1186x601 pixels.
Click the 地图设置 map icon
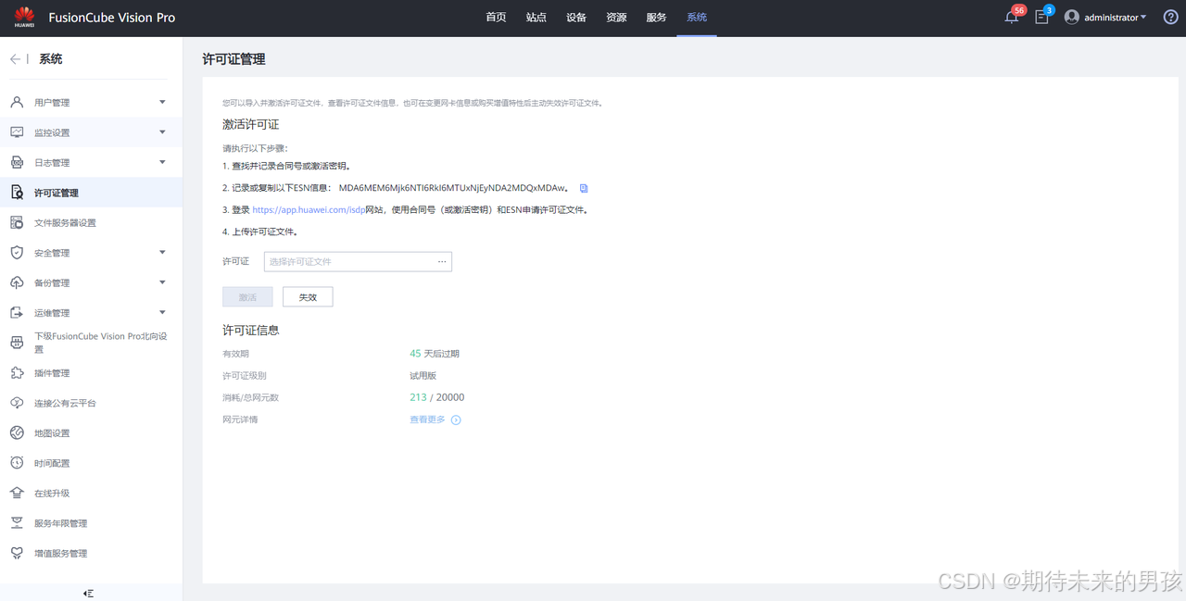17,433
